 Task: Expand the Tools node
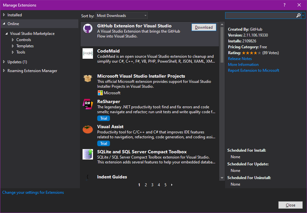coord(13,52)
